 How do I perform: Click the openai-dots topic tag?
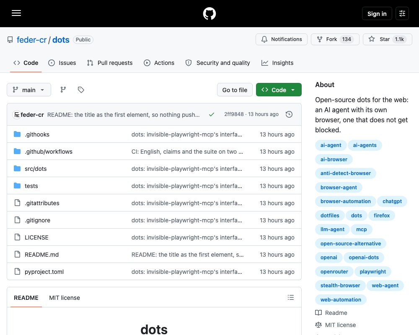click(364, 257)
